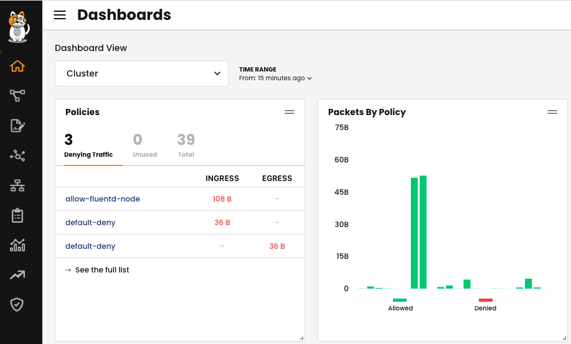Click the 108 B ingress value
The image size is (571, 344).
tap(222, 199)
